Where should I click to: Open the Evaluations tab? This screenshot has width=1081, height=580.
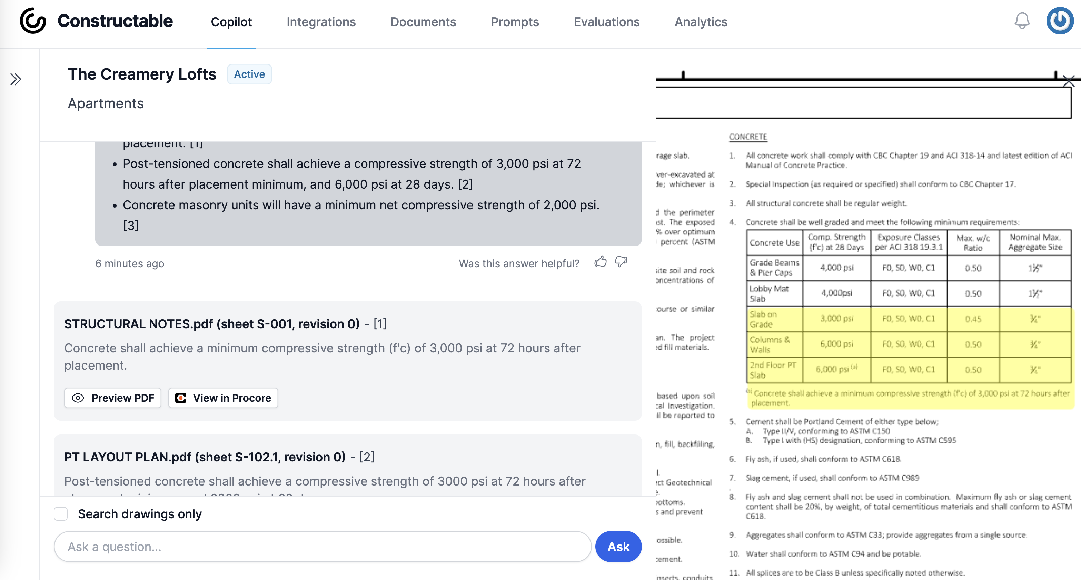[606, 22]
